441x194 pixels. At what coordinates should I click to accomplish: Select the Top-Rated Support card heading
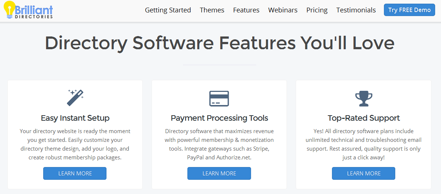[x=363, y=118]
